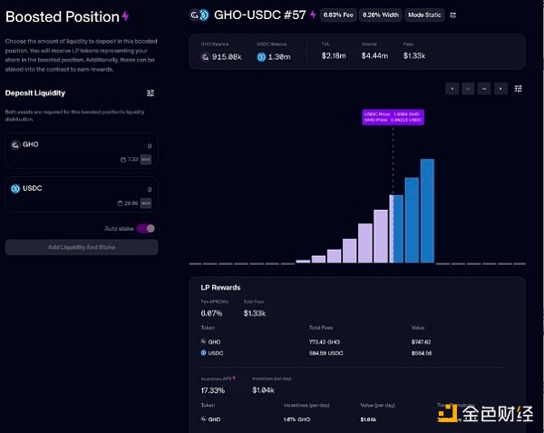Image resolution: width=544 pixels, height=433 pixels.
Task: Click the GHO-USDC #57 title text
Action: pos(260,15)
